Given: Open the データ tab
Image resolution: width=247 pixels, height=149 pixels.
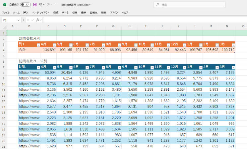Looking at the screenshot, I should [x=65, y=13].
